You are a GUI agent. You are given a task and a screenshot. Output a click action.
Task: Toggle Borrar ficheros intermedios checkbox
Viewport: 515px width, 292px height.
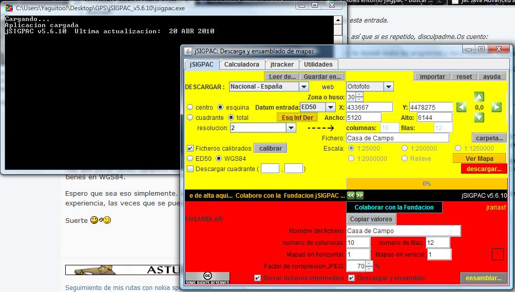pyautogui.click(x=258, y=278)
